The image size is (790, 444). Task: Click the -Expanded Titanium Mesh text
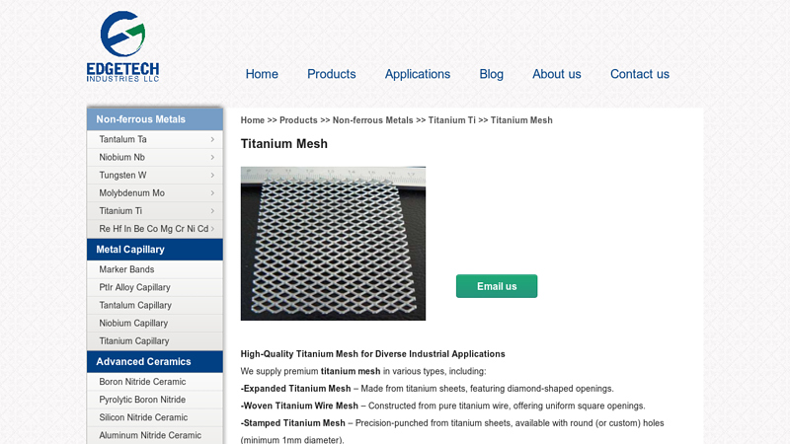295,389
